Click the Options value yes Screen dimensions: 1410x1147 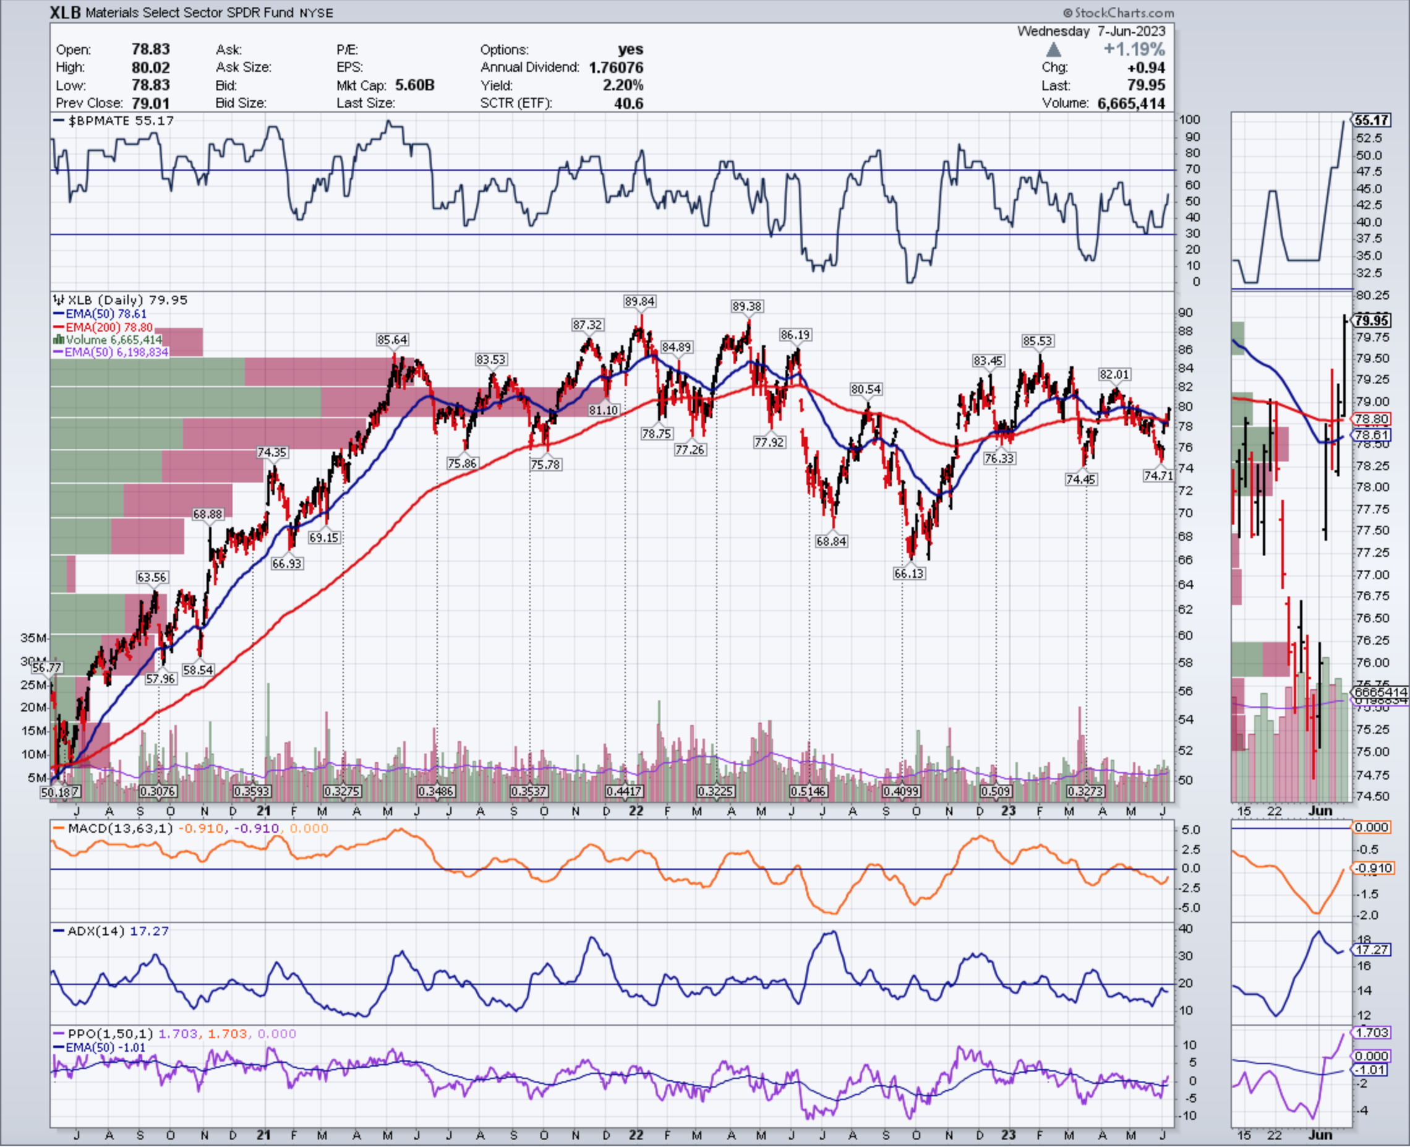[630, 49]
